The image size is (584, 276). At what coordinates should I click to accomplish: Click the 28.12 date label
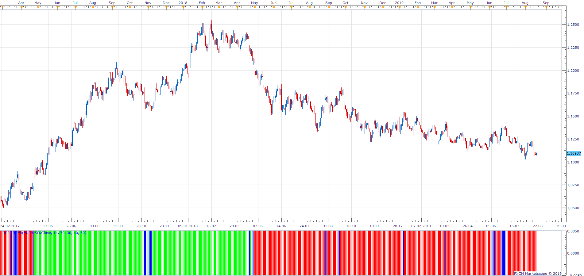(398, 226)
